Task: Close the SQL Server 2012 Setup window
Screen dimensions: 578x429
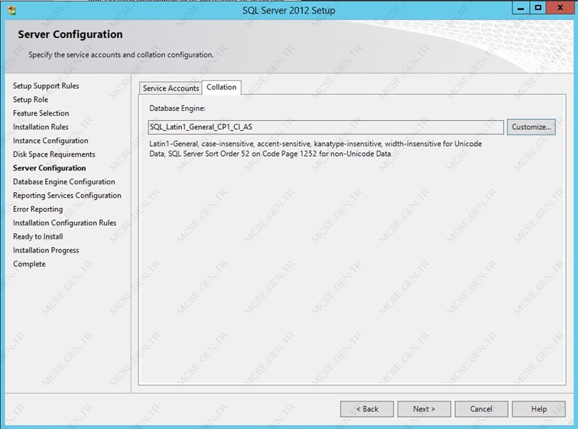Action: pos(560,8)
